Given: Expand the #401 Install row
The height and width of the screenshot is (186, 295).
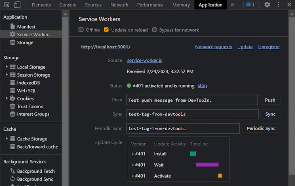Looking at the screenshot, I should 133,154.
